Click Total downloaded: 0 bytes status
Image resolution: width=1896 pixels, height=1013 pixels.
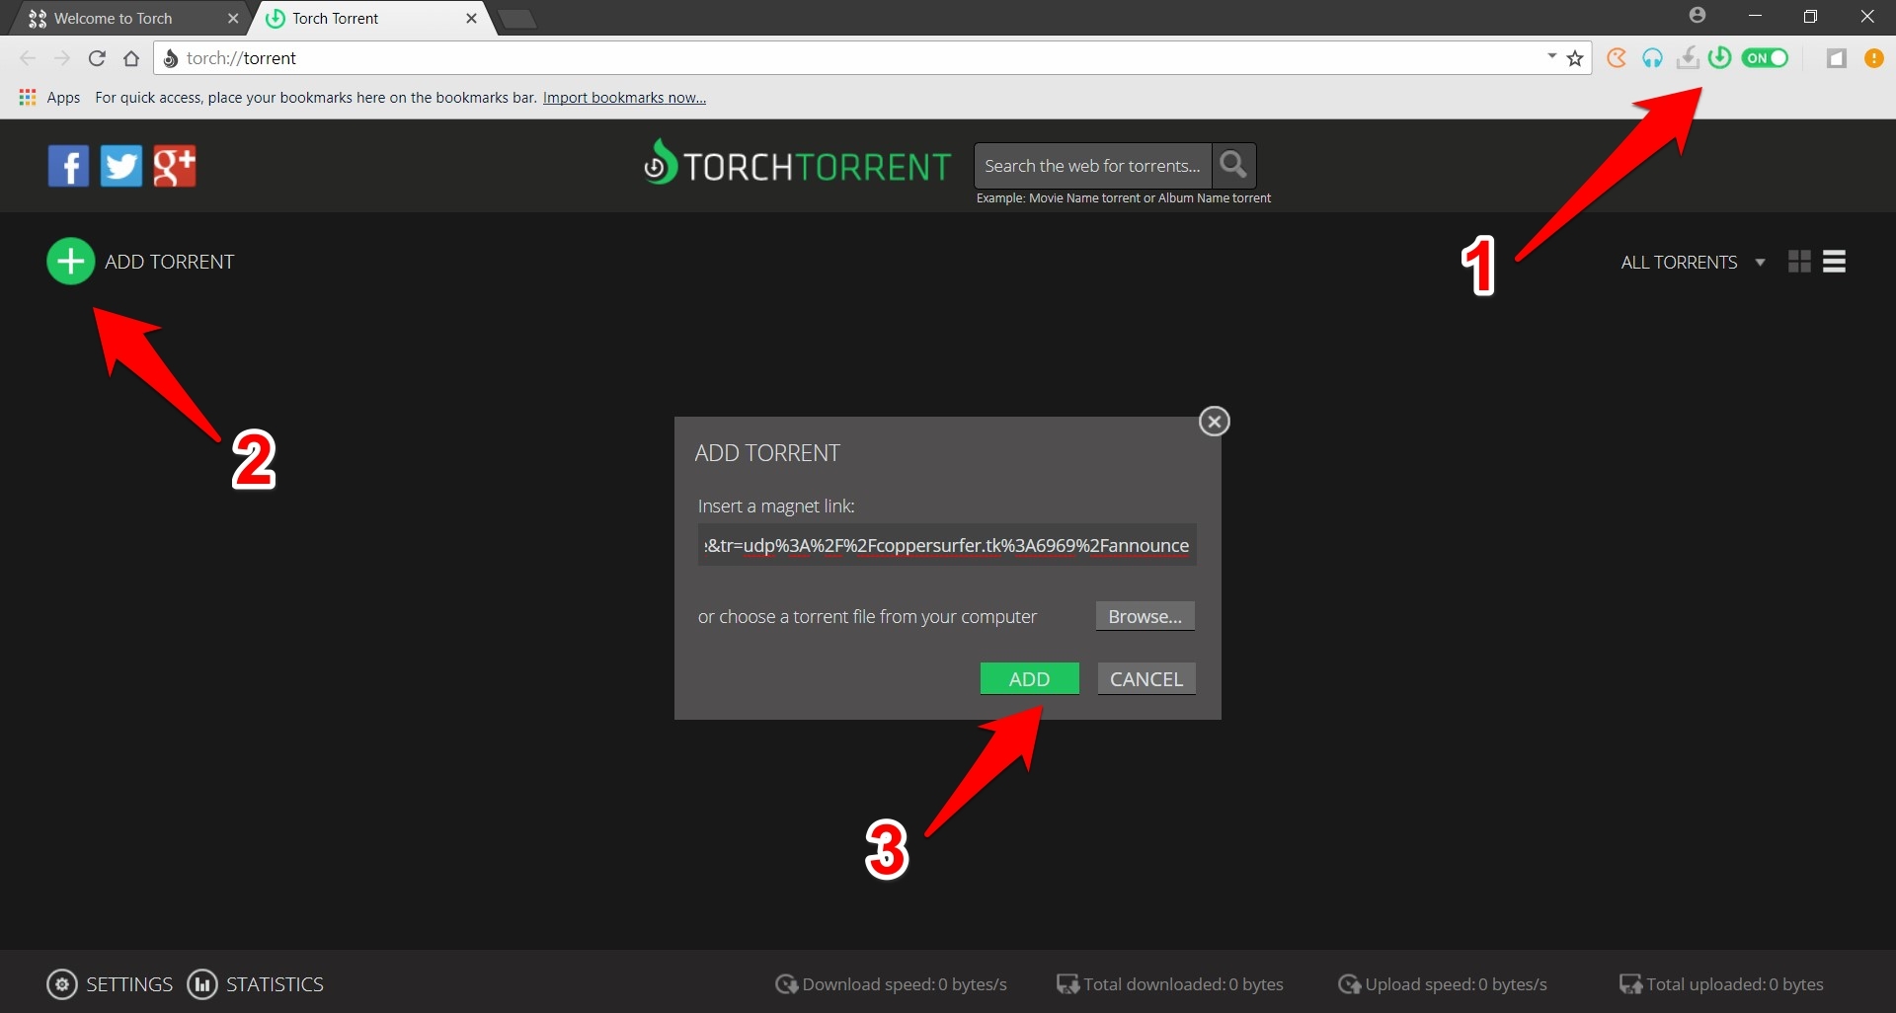1170,984
